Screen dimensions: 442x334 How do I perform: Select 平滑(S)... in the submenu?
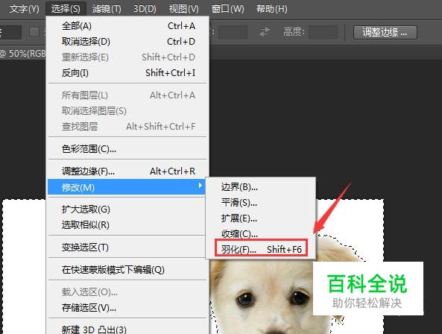[261, 202]
